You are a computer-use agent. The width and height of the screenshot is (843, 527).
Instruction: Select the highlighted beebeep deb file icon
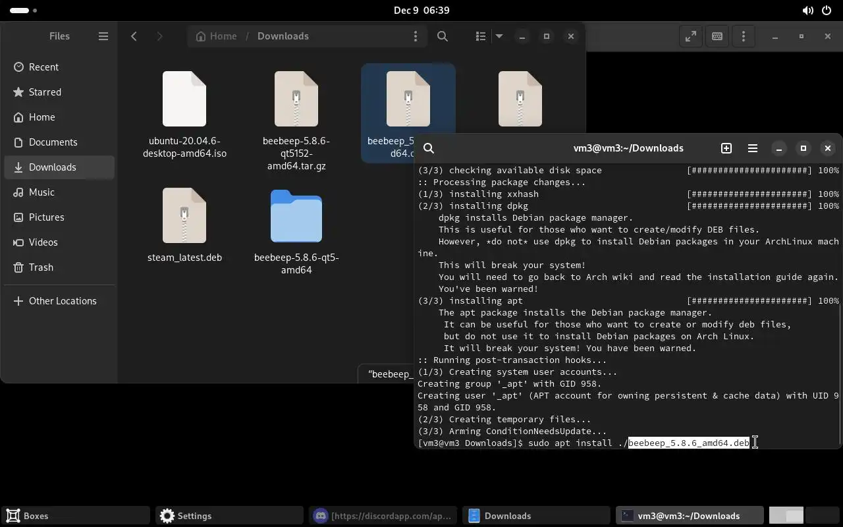(408, 99)
